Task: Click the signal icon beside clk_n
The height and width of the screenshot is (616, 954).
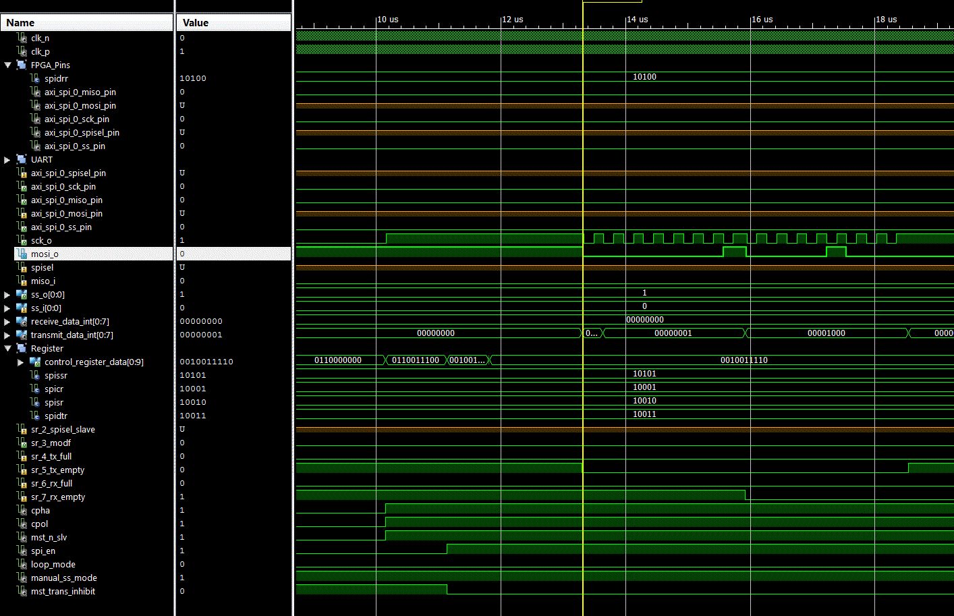Action: click(x=22, y=38)
